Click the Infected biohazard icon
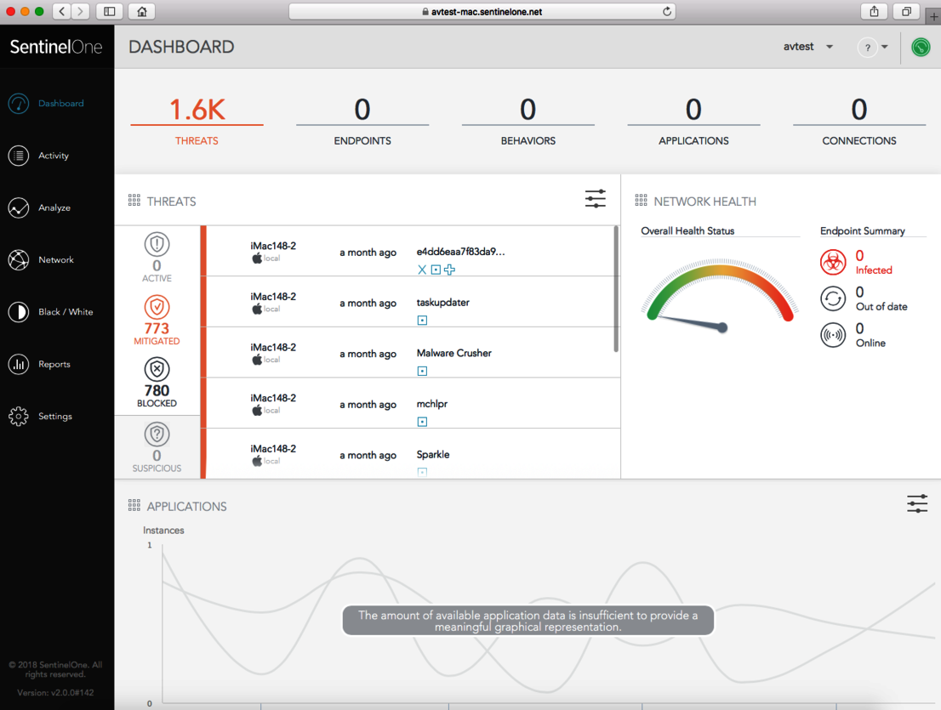The image size is (941, 710). tap(832, 263)
